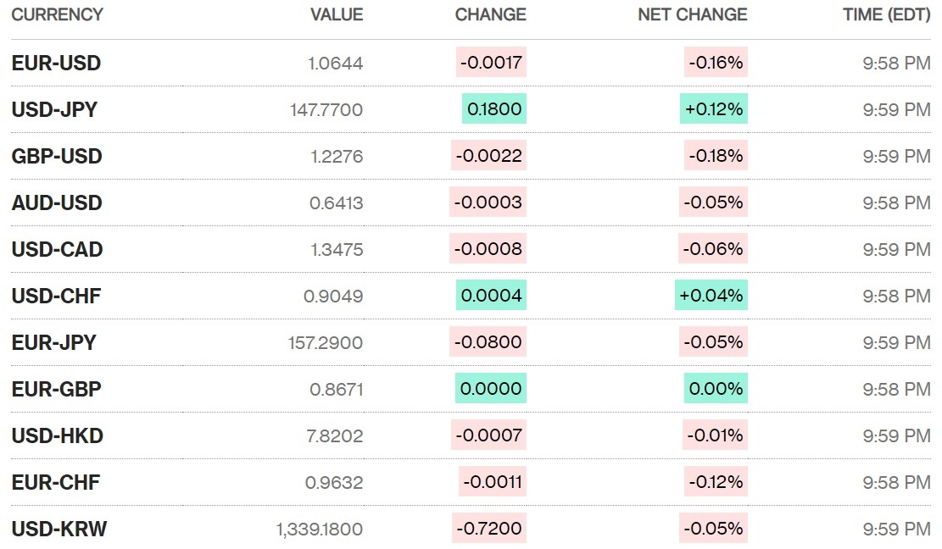Click the TIME (EDT) column header
This screenshot has width=942, height=549.
(x=886, y=14)
